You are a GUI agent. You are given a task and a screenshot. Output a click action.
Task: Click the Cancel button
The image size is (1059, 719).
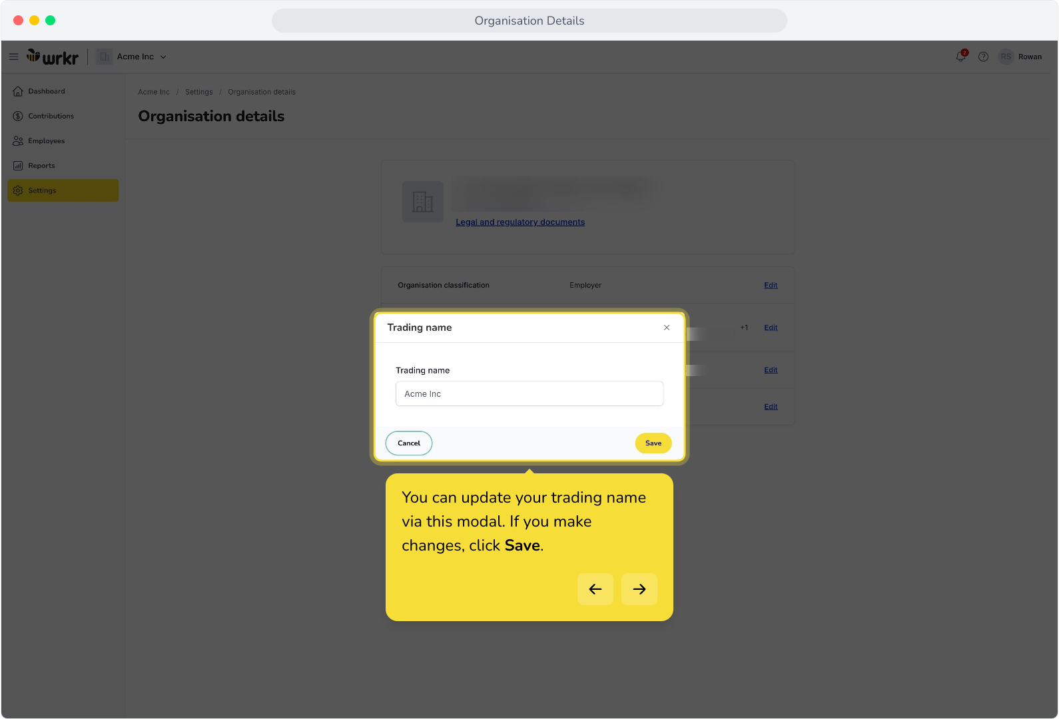[x=409, y=443]
